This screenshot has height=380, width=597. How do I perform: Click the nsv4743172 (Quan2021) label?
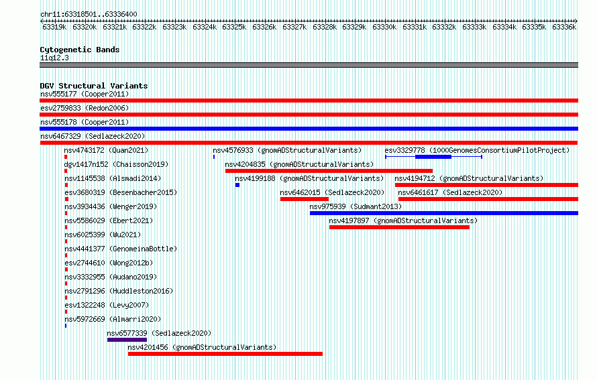coord(106,150)
